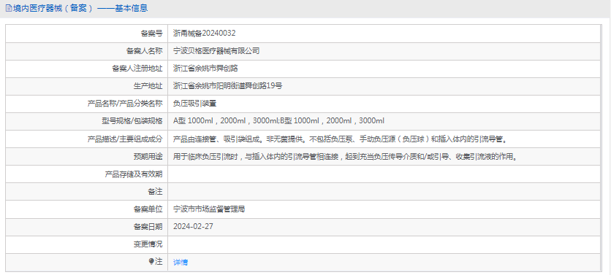Click the 变更情况 label

tap(148, 244)
